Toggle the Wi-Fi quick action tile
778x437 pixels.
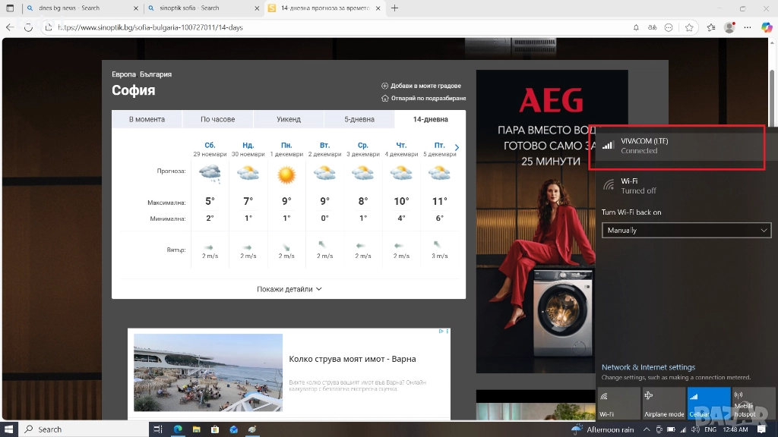(x=618, y=403)
